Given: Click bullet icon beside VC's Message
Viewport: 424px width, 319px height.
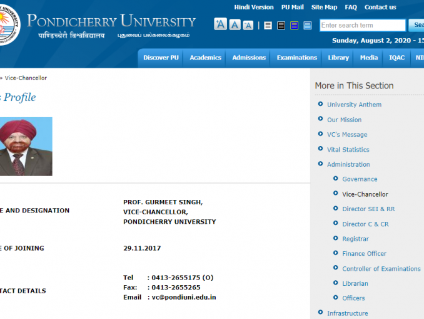Looking at the screenshot, I should pos(320,133).
